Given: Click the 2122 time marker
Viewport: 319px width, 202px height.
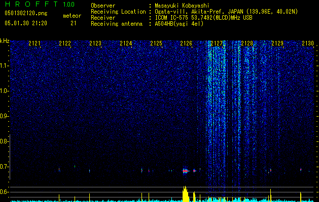Looking at the screenshot, I should [65, 43].
